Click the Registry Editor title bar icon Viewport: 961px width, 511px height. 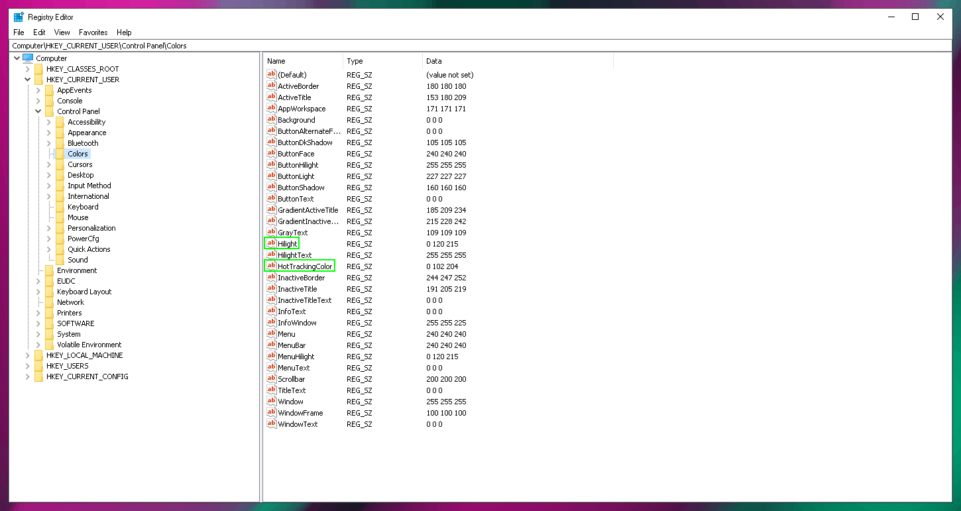[x=19, y=17]
